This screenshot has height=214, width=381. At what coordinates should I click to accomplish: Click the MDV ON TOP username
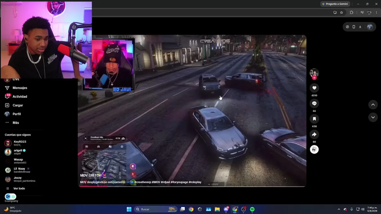coord(93,175)
